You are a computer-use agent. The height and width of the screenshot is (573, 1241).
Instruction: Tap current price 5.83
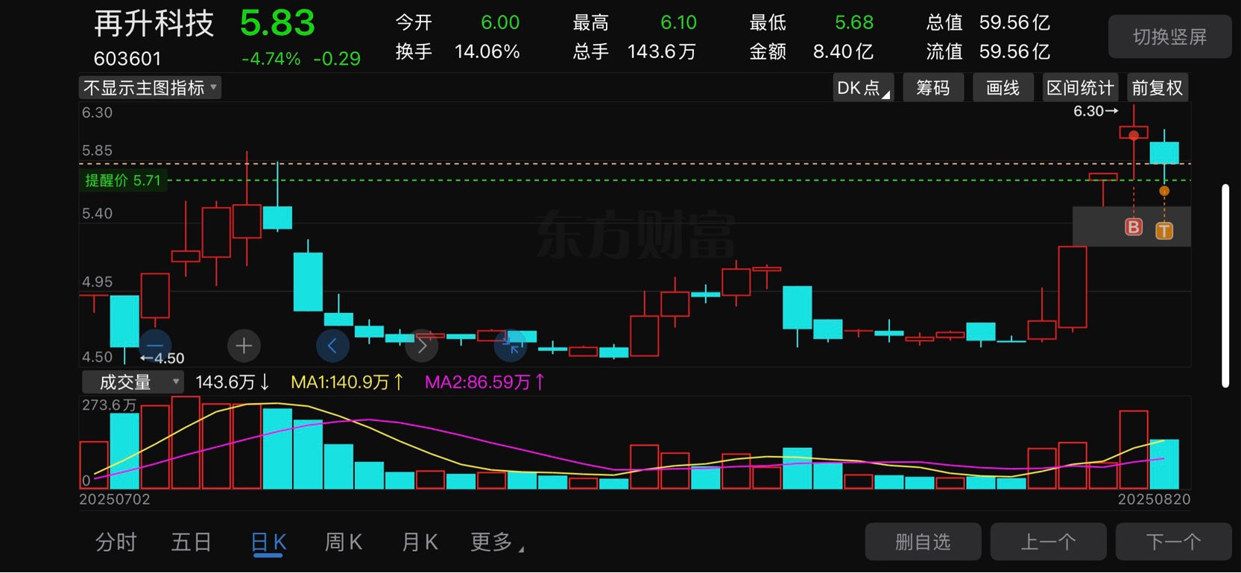click(x=277, y=23)
